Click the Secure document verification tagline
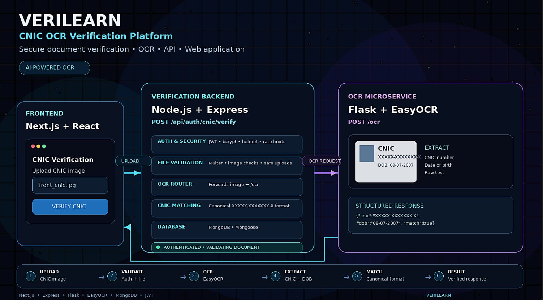The width and height of the screenshot is (543, 300). (132, 49)
